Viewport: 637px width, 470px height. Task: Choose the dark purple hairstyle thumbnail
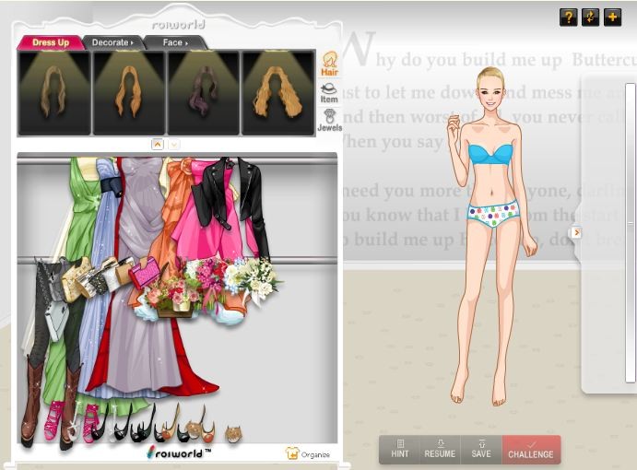tap(203, 92)
